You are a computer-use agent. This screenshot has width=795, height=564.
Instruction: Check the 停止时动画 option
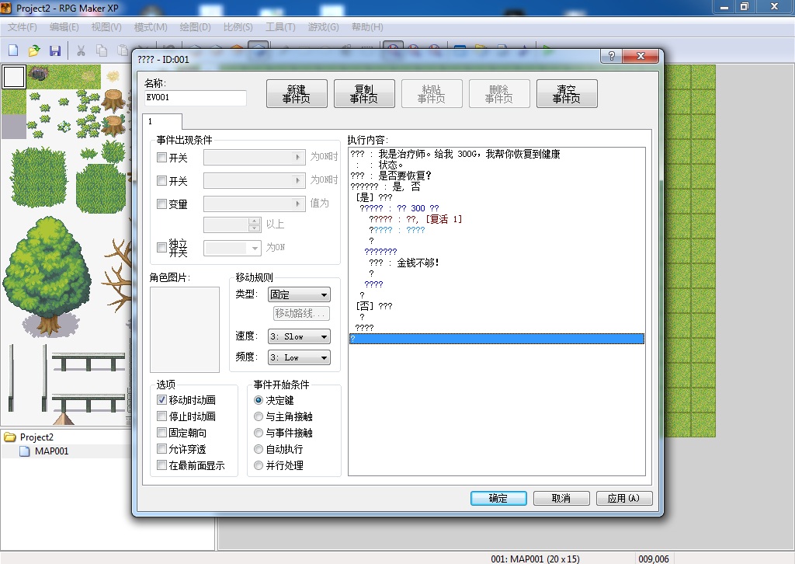tap(161, 416)
